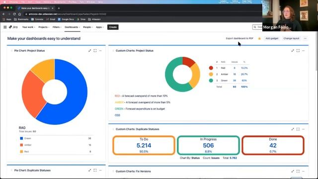Open the OSS link
This screenshot has width=318, height=179.
117,115
